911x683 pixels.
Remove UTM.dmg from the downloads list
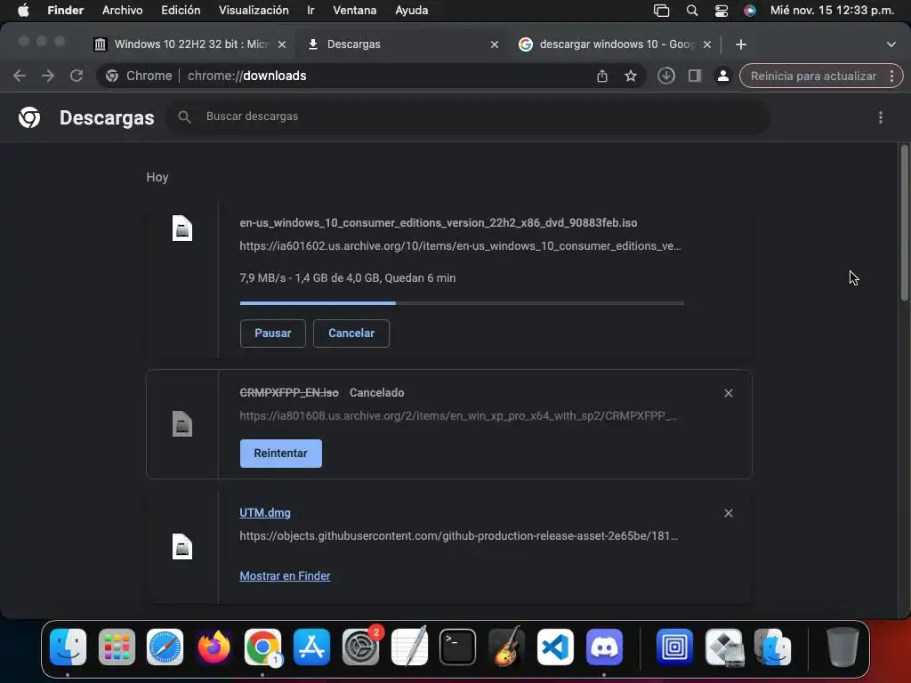tap(728, 513)
